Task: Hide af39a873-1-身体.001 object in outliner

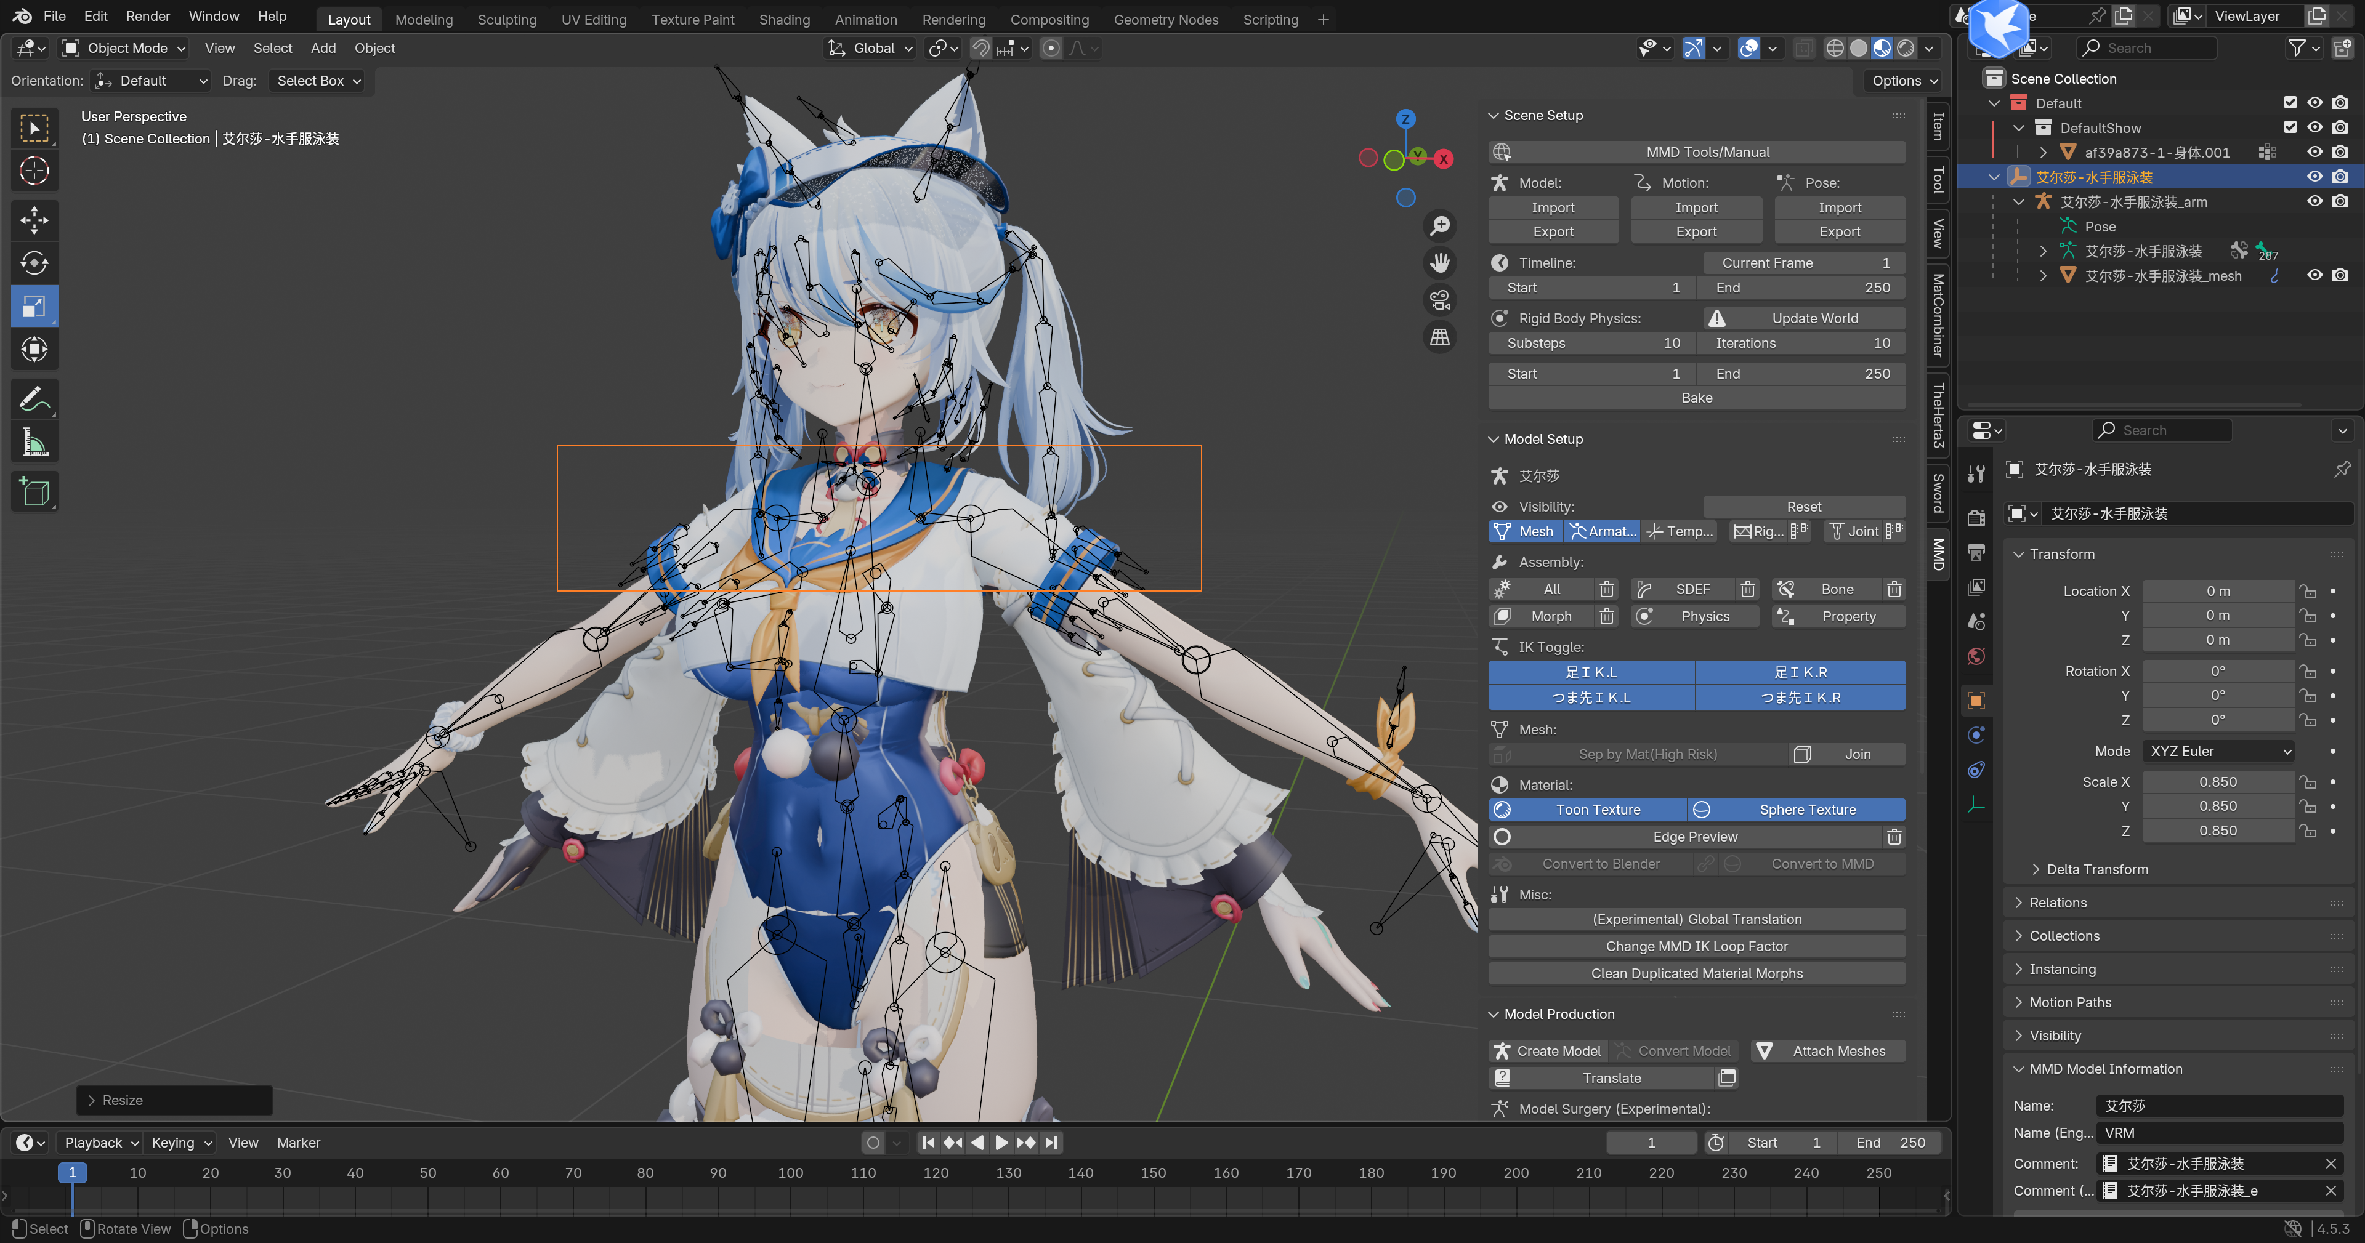Action: point(2314,153)
